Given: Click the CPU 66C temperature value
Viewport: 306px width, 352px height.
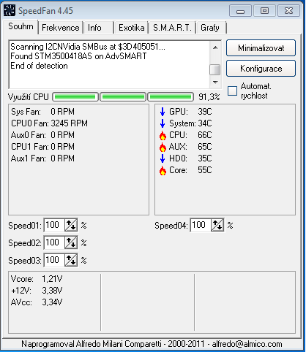Looking at the screenshot, I should click(x=205, y=135).
